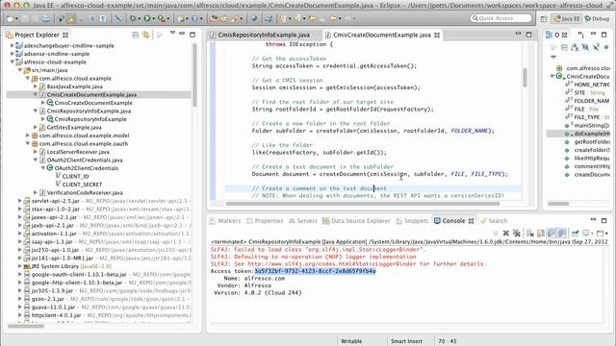
Task: Expand com.alfresco.cloud.example.model package
Action: click(28, 136)
